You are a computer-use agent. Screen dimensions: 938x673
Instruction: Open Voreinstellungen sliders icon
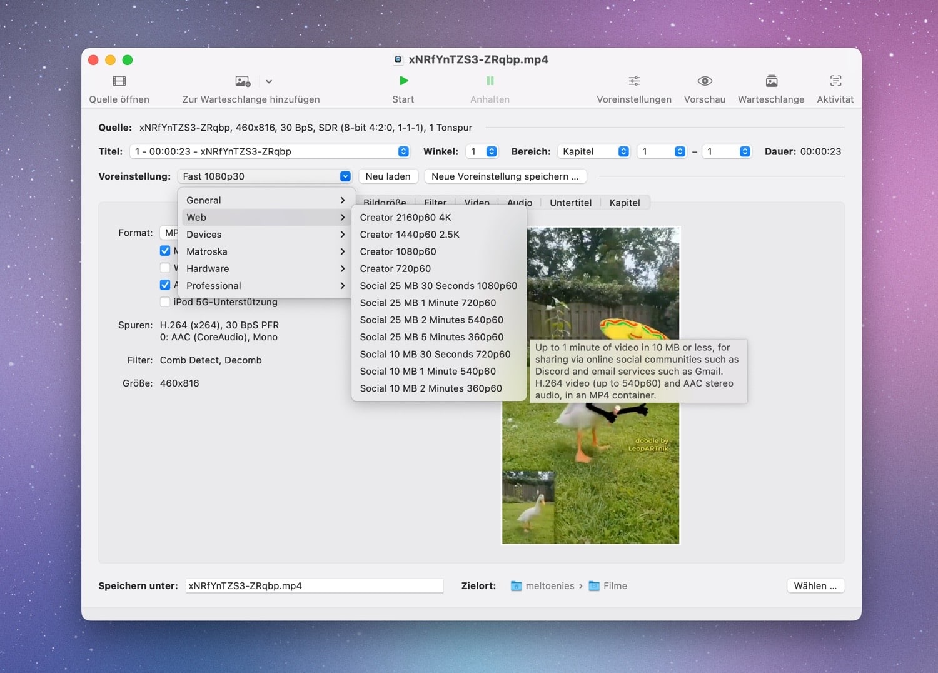tap(633, 81)
